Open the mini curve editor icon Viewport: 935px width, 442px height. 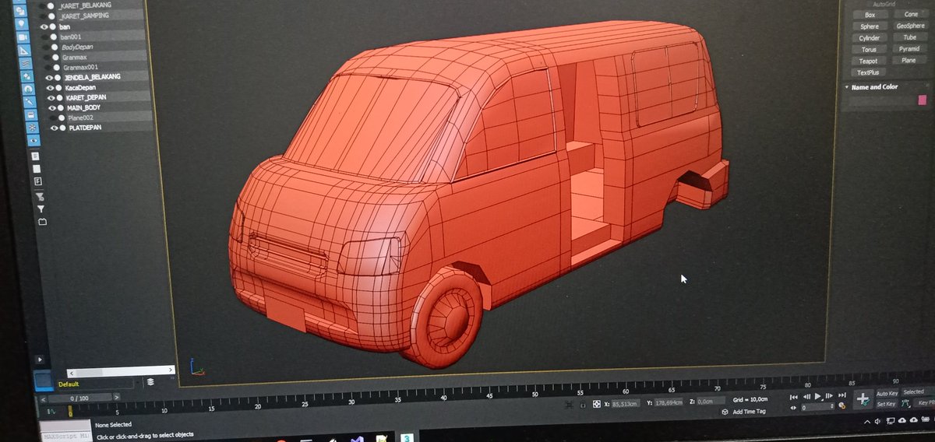tap(51, 411)
